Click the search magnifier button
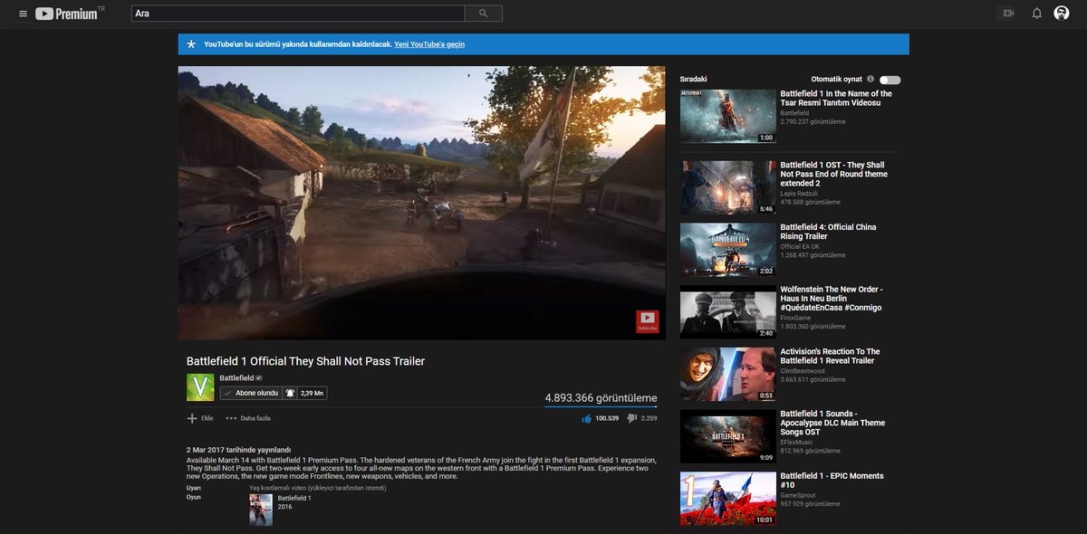Image resolution: width=1087 pixels, height=534 pixels. pos(483,14)
